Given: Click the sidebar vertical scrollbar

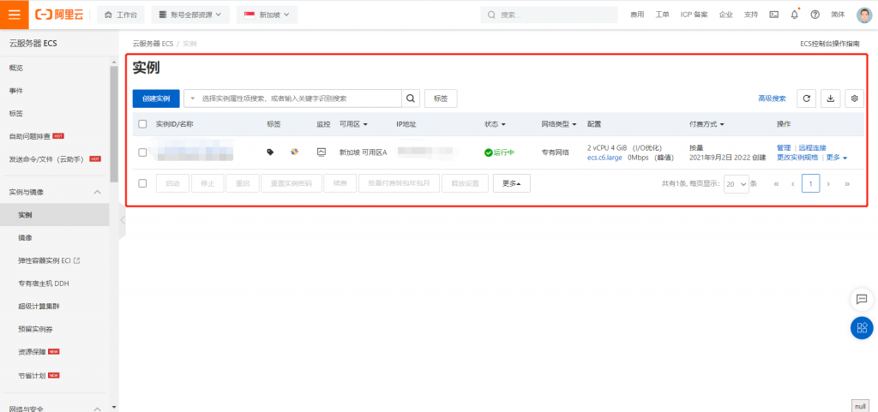Looking at the screenshot, I should [114, 124].
